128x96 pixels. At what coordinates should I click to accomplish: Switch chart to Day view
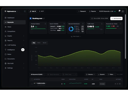pos(34,43)
